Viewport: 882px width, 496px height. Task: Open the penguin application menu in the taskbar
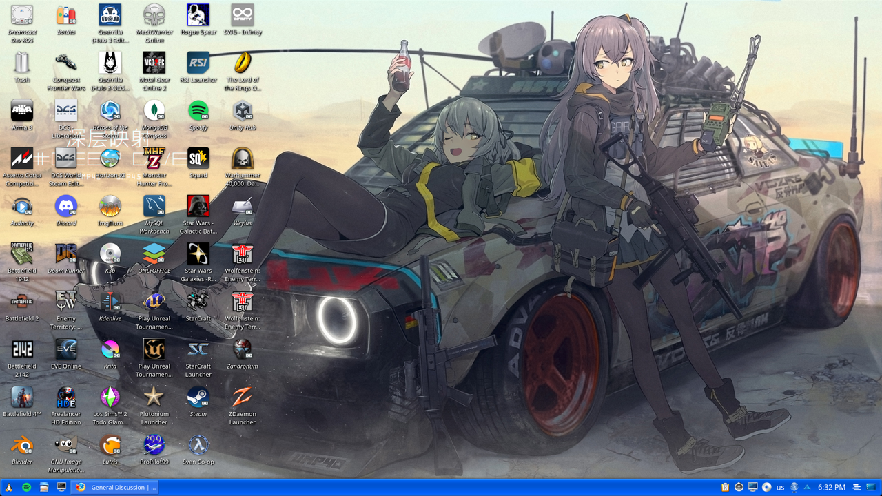point(9,488)
